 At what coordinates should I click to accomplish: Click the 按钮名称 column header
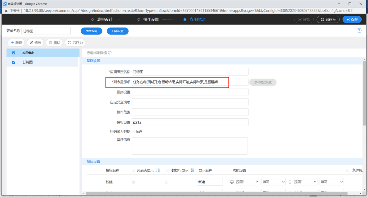(x=113, y=170)
